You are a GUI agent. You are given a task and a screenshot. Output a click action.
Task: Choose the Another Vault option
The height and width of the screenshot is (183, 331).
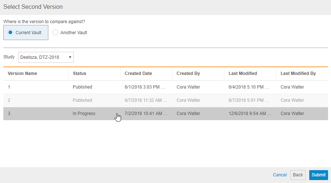coord(56,33)
